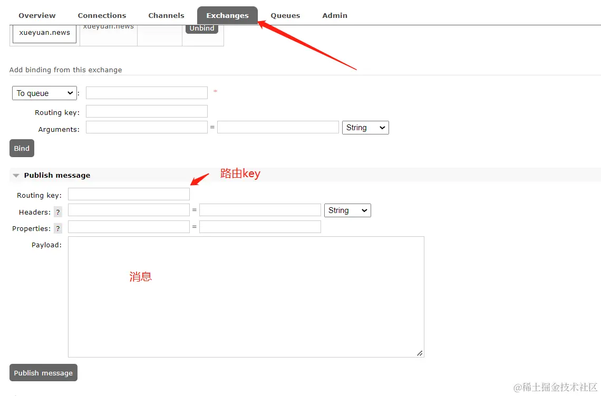Open the Headers String type dropdown
601x396 pixels.
click(347, 210)
